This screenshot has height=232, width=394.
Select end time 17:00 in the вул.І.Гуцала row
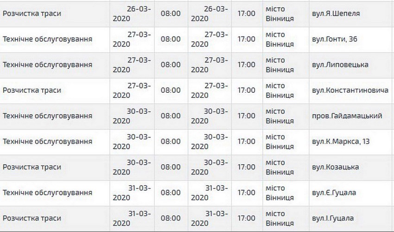pos(246,218)
